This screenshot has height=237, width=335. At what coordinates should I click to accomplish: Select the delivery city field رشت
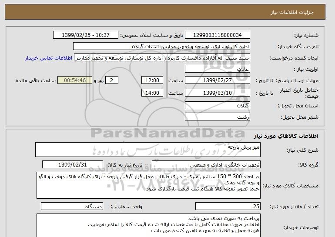click(x=217, y=117)
